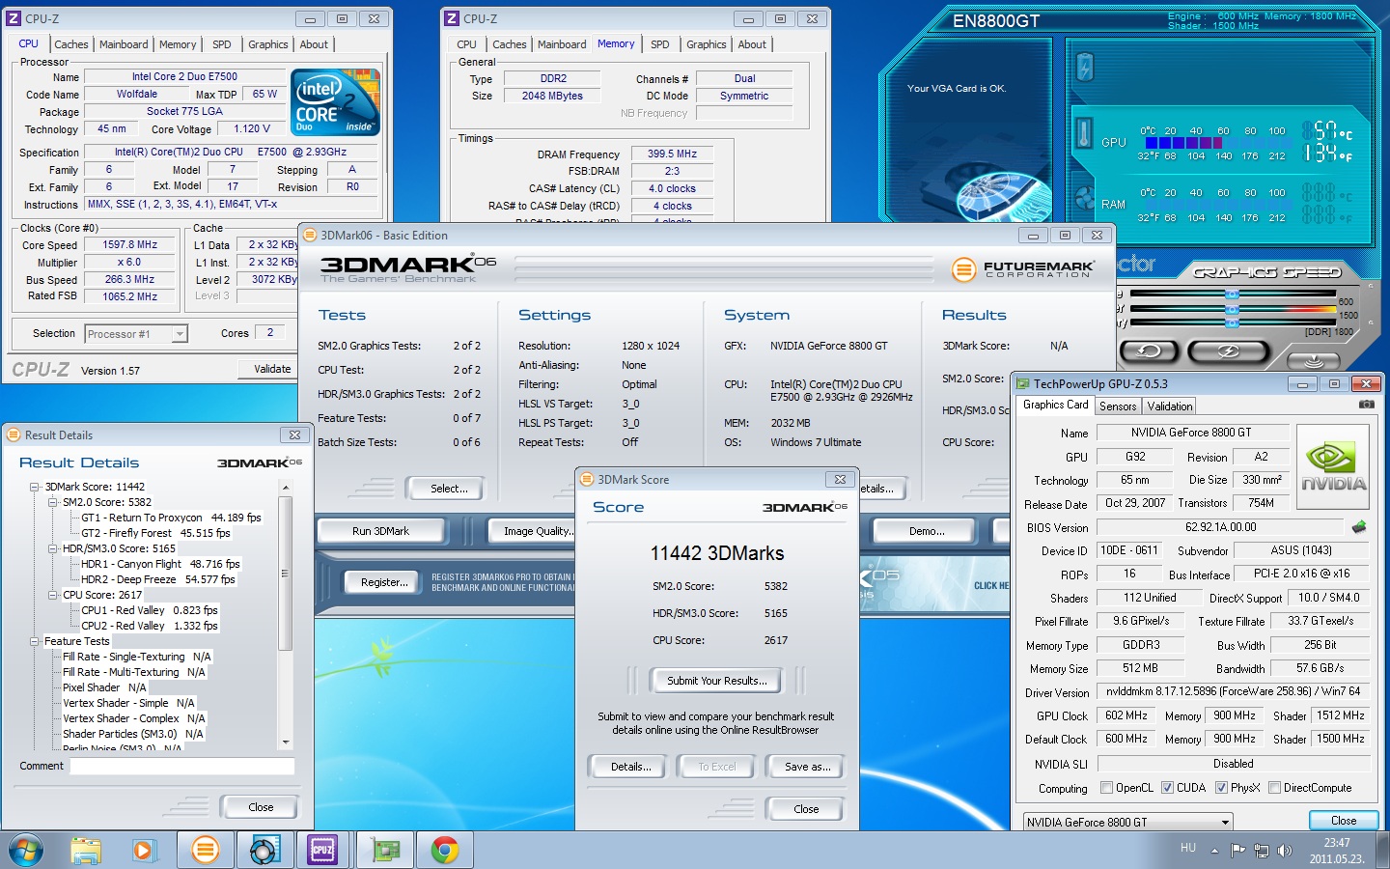Click the purple CPU-Z taskbar icon
The image size is (1390, 869).
322,851
